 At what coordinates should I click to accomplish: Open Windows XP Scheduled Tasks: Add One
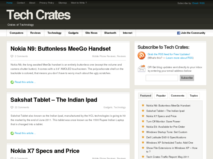[x=170, y=143]
